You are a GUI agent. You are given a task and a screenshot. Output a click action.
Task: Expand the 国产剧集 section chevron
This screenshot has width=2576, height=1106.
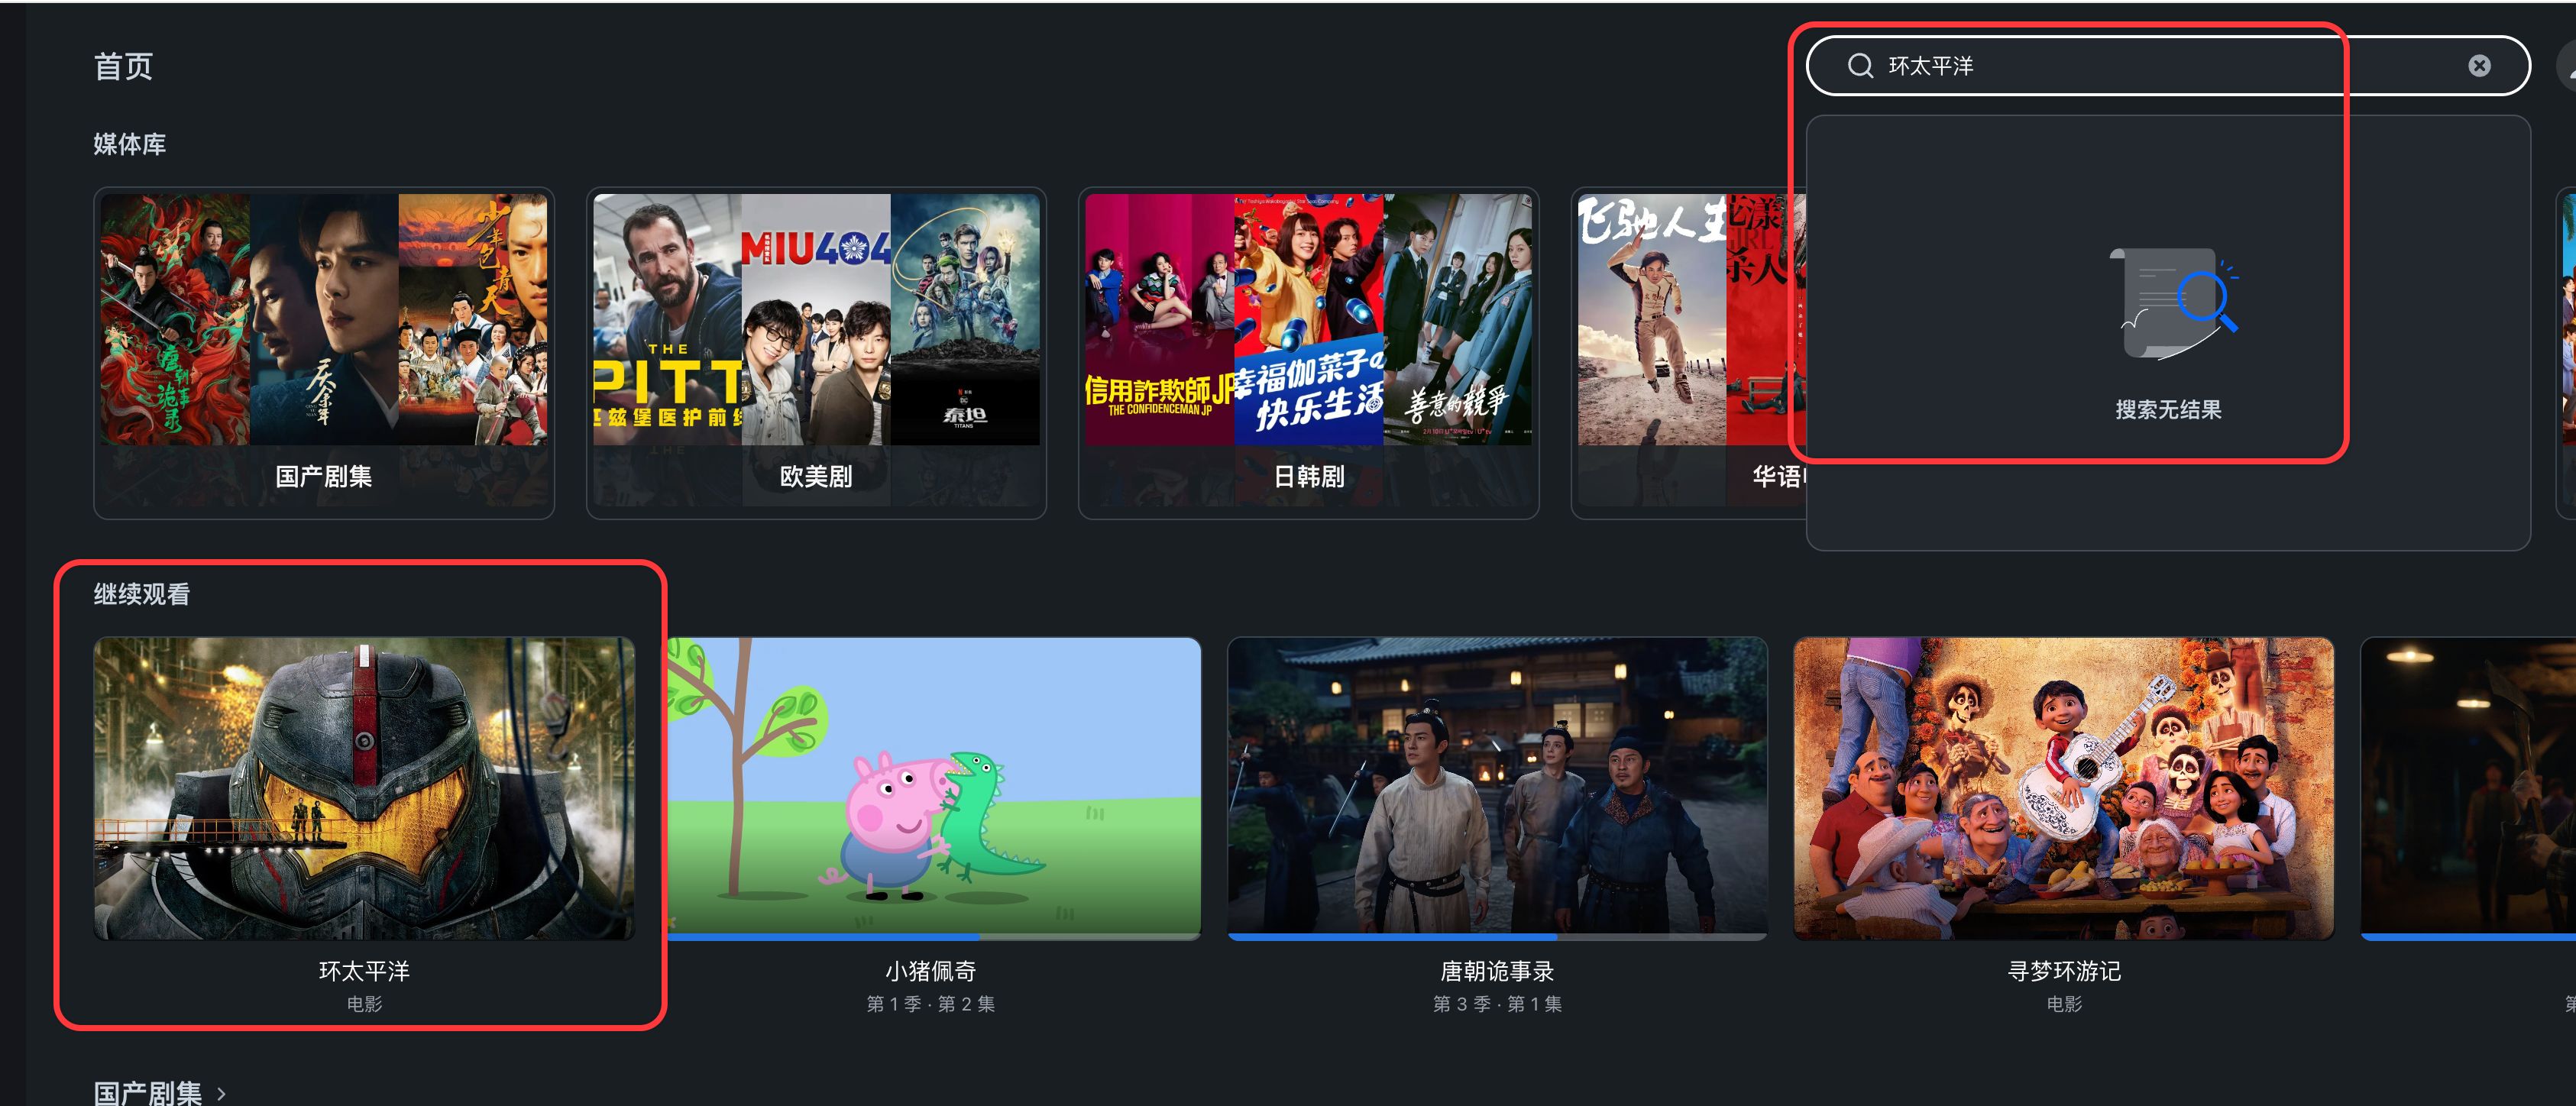pos(222,1093)
